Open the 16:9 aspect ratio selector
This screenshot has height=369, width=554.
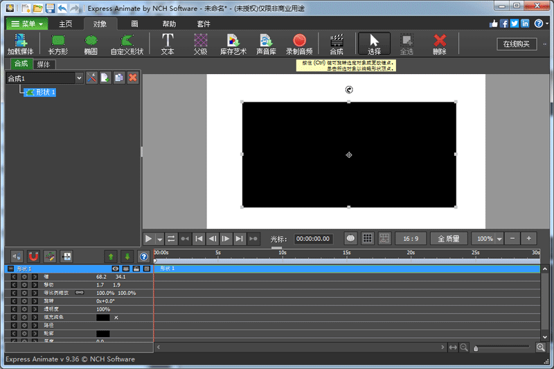point(411,239)
